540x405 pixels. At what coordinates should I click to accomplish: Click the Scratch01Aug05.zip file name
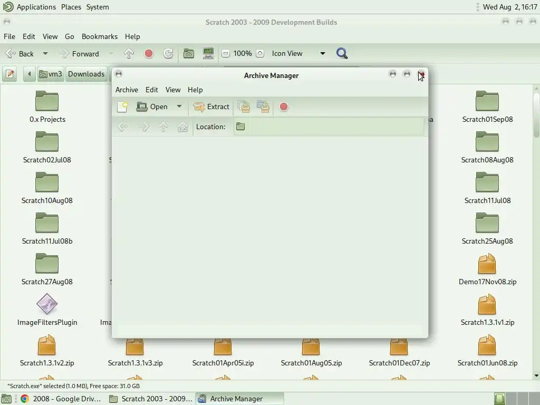[311, 363]
